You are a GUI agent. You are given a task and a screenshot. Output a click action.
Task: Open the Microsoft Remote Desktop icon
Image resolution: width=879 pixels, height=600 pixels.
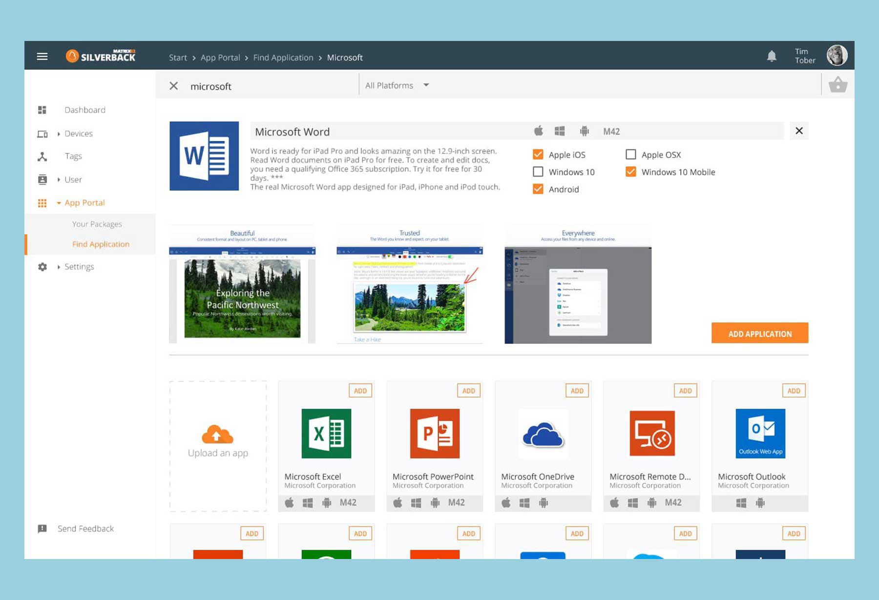point(652,433)
